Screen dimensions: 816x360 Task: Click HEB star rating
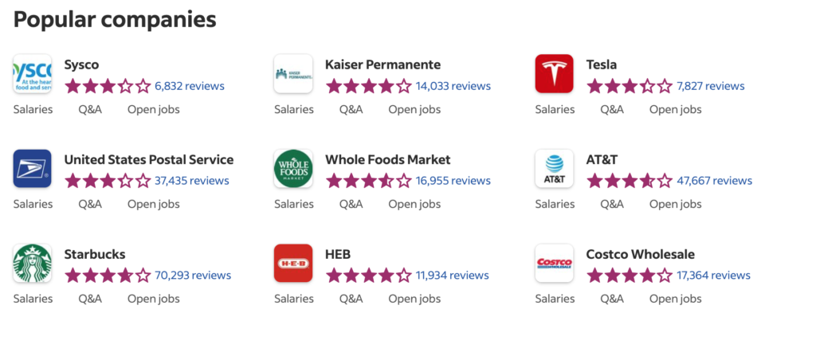click(368, 276)
